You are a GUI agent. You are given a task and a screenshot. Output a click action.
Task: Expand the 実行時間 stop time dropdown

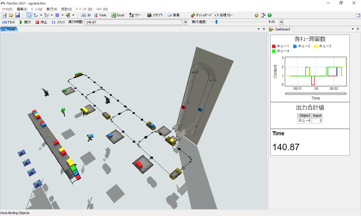[185, 22]
